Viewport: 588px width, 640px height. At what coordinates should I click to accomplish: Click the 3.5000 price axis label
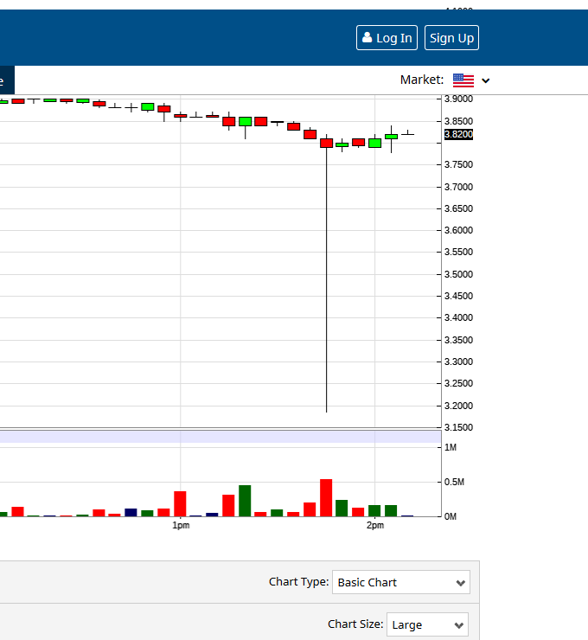click(x=458, y=274)
